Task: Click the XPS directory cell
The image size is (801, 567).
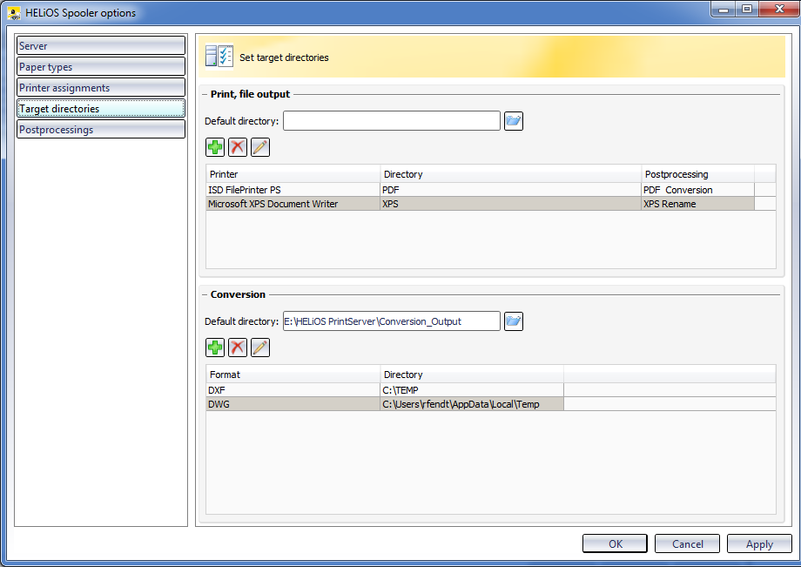Action: [x=511, y=204]
